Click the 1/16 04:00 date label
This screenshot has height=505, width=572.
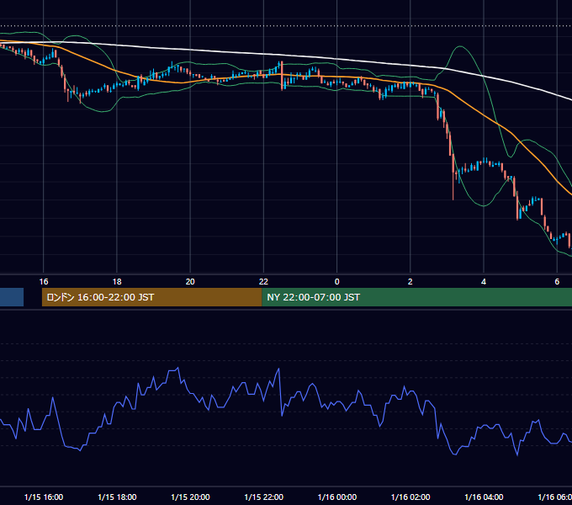pyautogui.click(x=484, y=497)
